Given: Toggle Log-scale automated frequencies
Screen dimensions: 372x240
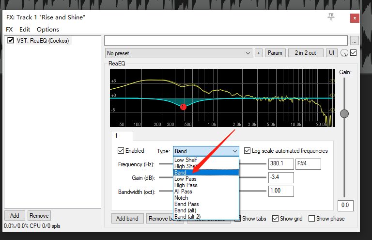Looking at the screenshot, I should click(247, 150).
